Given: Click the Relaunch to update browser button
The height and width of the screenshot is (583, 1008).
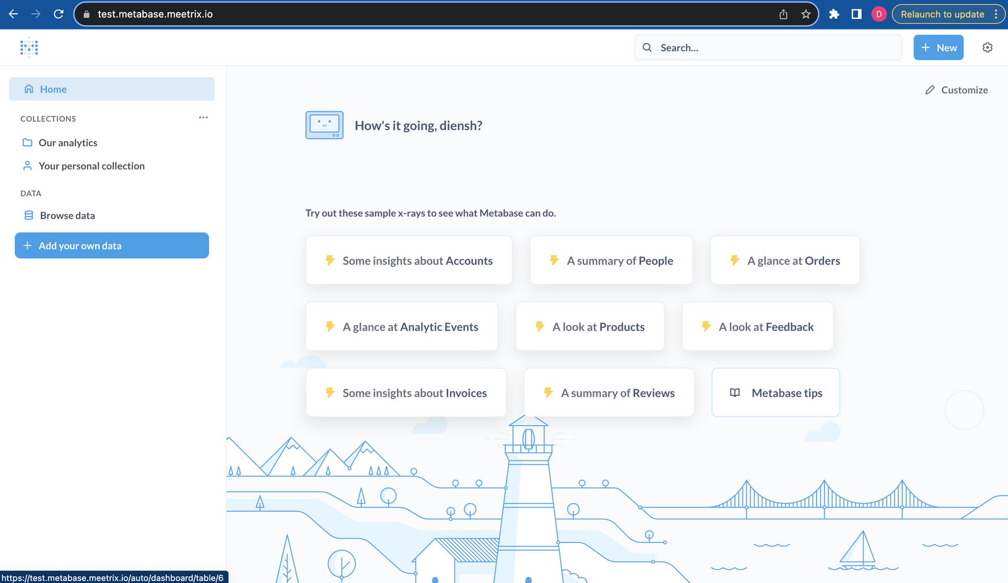Looking at the screenshot, I should point(941,14).
